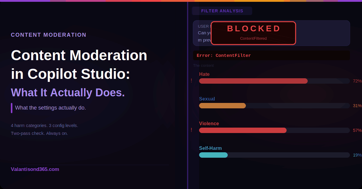The image size is (362, 189).
Task: Click the "What It Actually Does." subtitle
Action: click(68, 93)
